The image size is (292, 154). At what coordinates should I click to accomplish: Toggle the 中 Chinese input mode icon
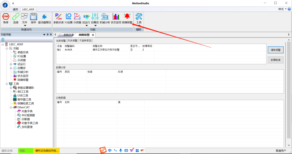pyautogui.click(x=110, y=150)
